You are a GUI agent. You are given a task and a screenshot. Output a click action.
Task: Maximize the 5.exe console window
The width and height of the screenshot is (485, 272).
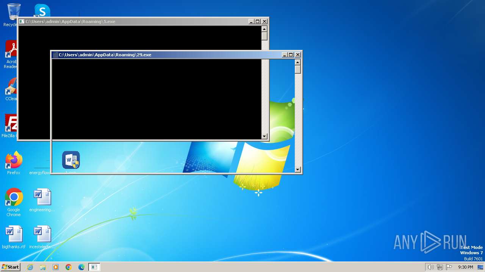click(257, 22)
